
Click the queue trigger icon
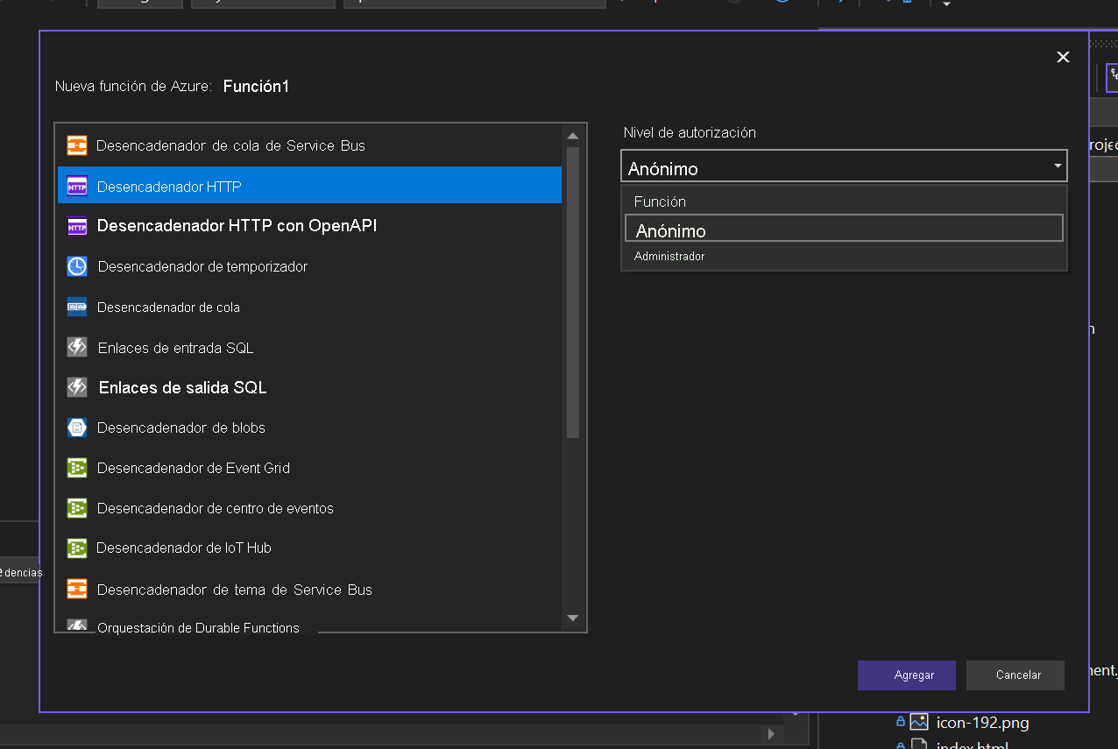77,307
